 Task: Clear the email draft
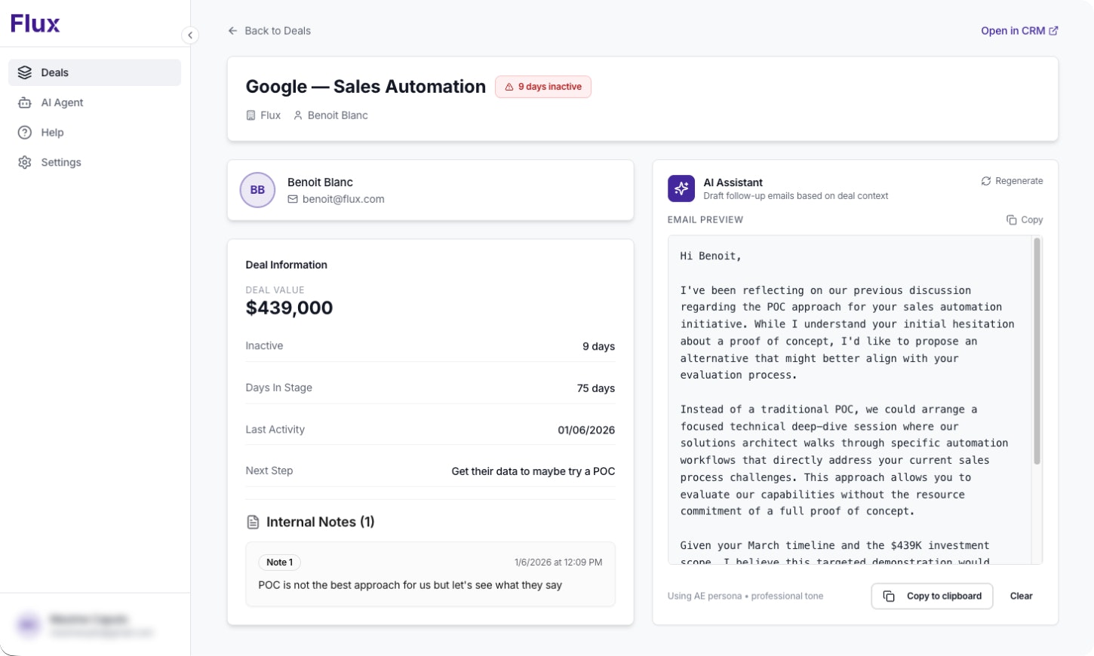(1021, 596)
